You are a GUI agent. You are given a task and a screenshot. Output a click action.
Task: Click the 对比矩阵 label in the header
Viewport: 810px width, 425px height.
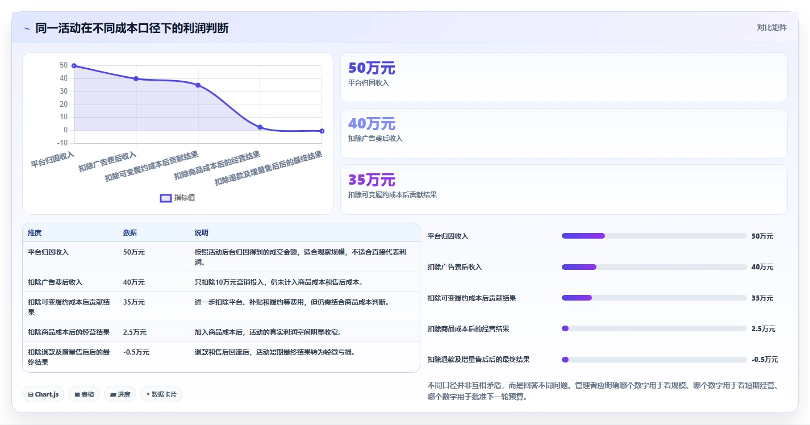[771, 27]
